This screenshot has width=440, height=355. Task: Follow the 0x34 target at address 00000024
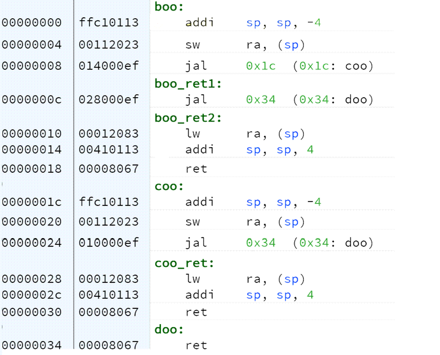point(261,243)
